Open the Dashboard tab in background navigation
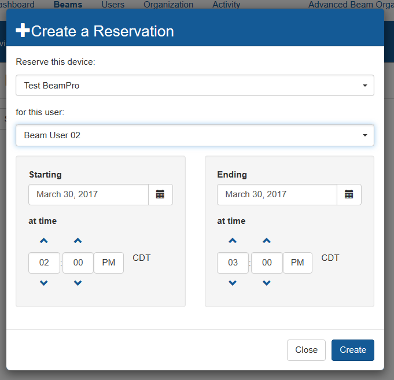This screenshot has width=394, height=380. (17, 5)
